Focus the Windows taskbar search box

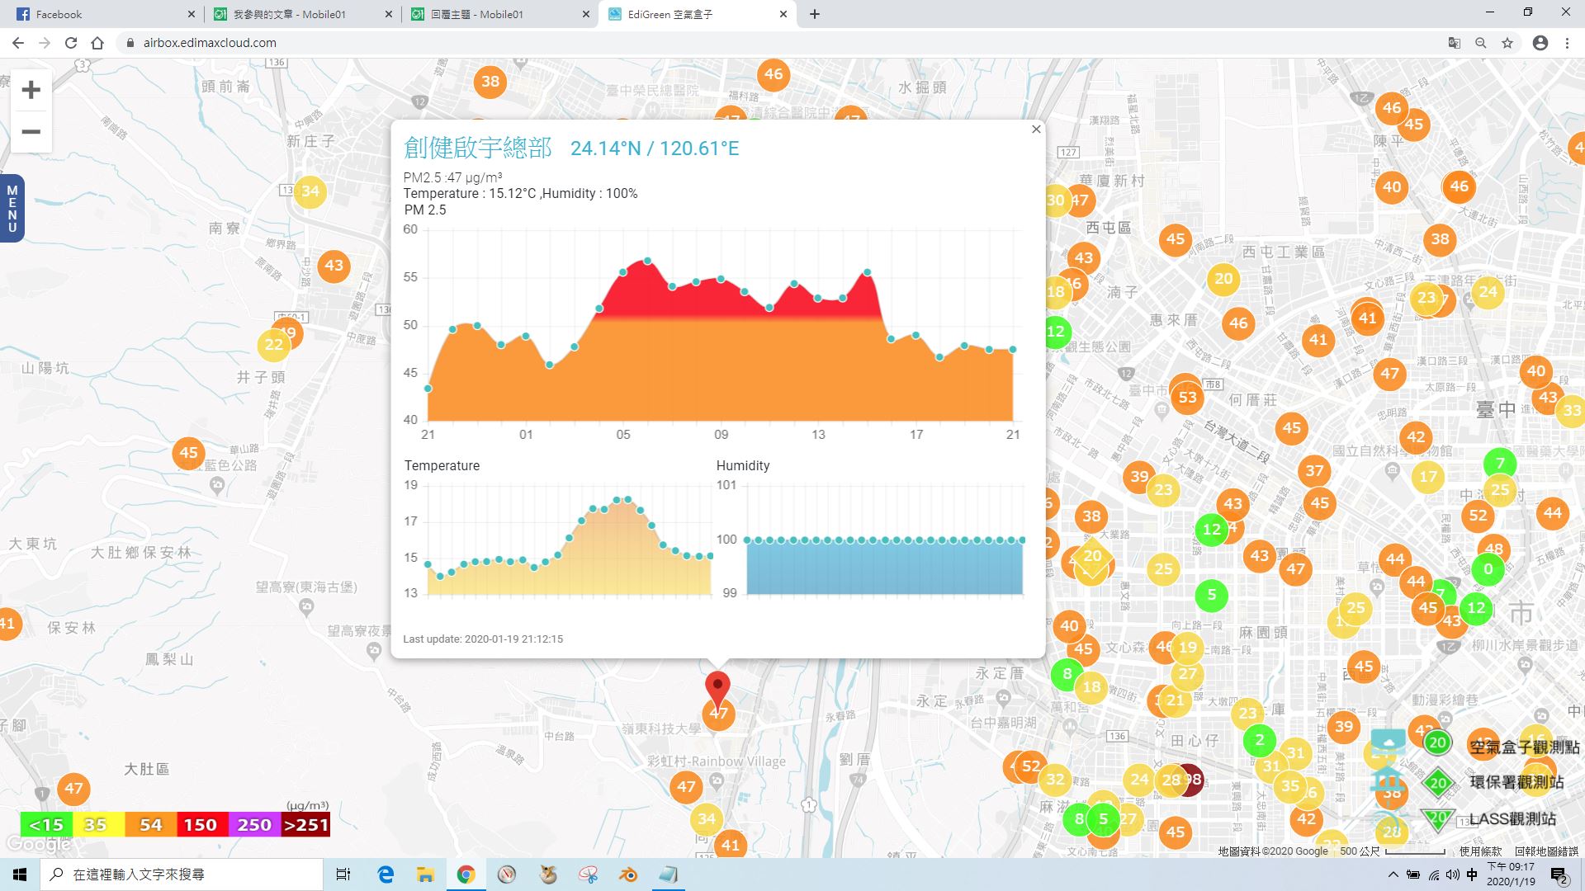coord(182,874)
